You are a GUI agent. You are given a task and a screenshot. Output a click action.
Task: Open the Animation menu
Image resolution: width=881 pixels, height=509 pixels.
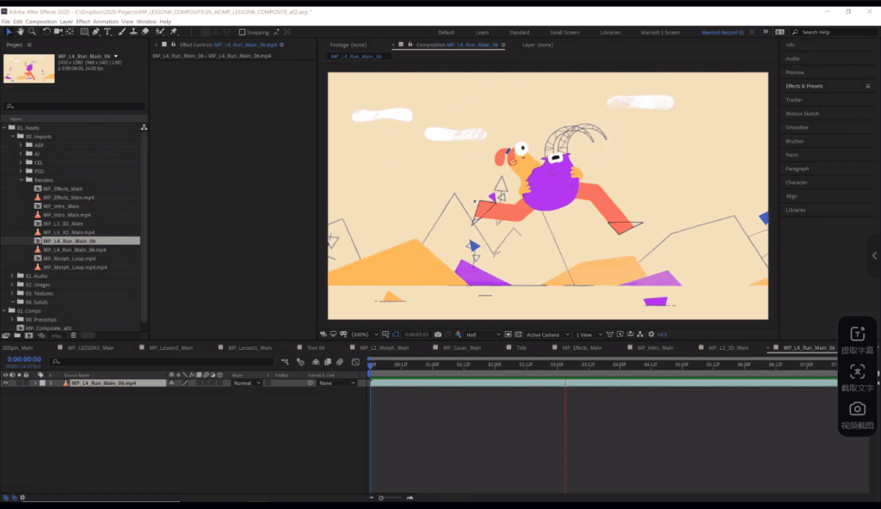point(106,21)
